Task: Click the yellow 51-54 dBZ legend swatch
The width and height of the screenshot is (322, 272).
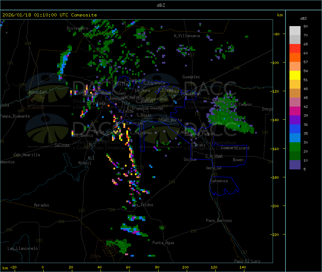Action: coord(295,75)
